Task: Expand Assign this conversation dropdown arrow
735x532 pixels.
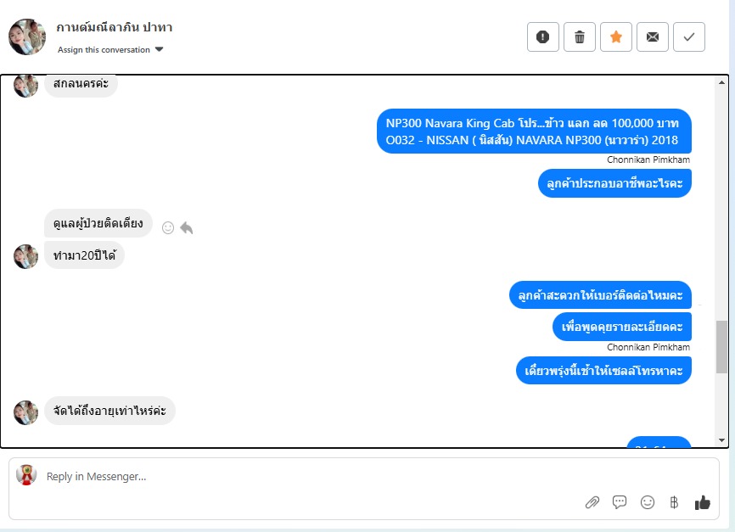Action: click(x=159, y=49)
